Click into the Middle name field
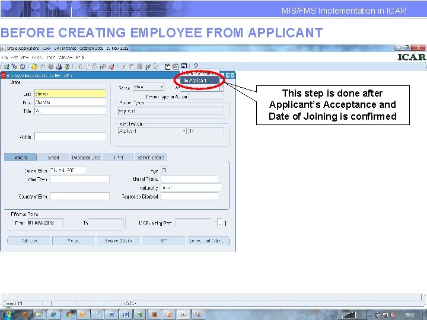The width and height of the screenshot is (427, 320). pos(70,137)
